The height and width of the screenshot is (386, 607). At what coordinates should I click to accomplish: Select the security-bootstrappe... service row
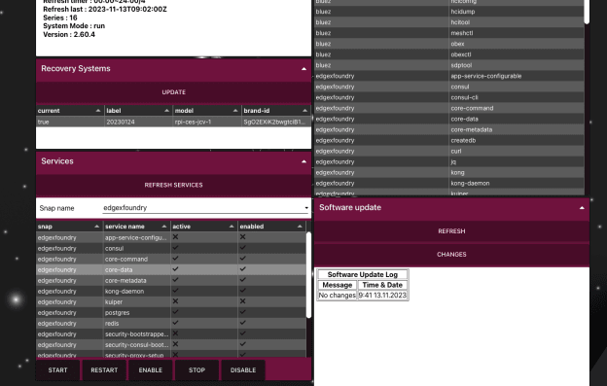tap(171, 333)
